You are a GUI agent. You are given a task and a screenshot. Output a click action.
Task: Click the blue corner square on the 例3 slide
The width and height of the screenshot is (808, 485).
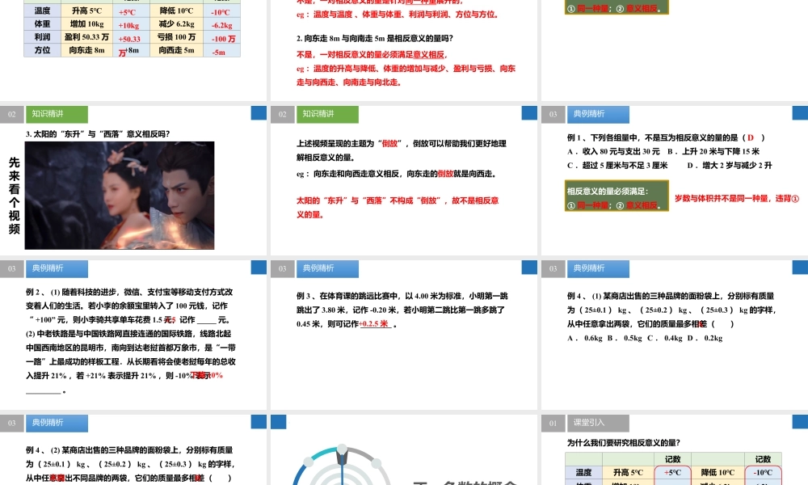click(x=529, y=267)
